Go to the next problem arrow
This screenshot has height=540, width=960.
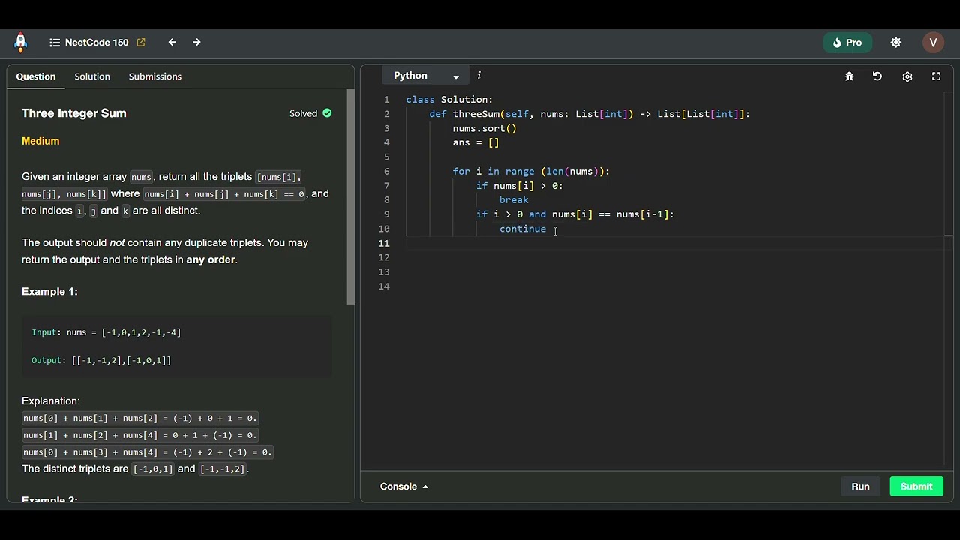click(196, 43)
